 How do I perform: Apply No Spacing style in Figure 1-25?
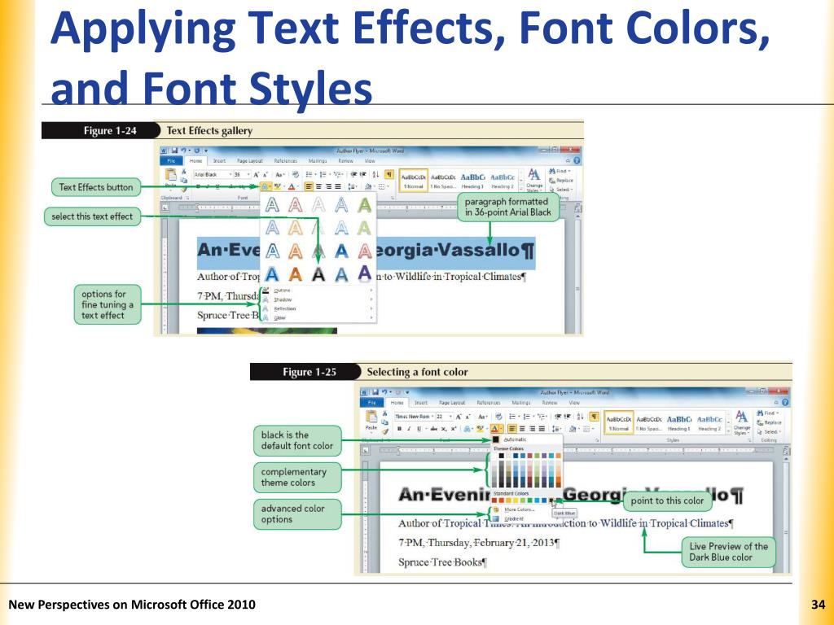[x=649, y=422]
